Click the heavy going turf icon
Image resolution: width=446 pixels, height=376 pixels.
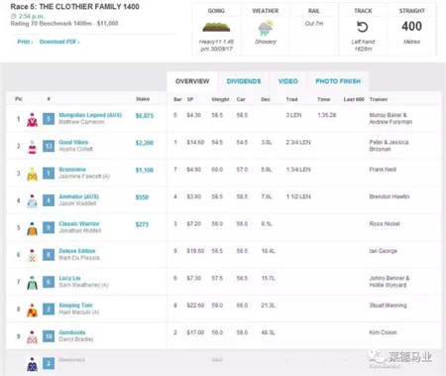click(x=216, y=27)
